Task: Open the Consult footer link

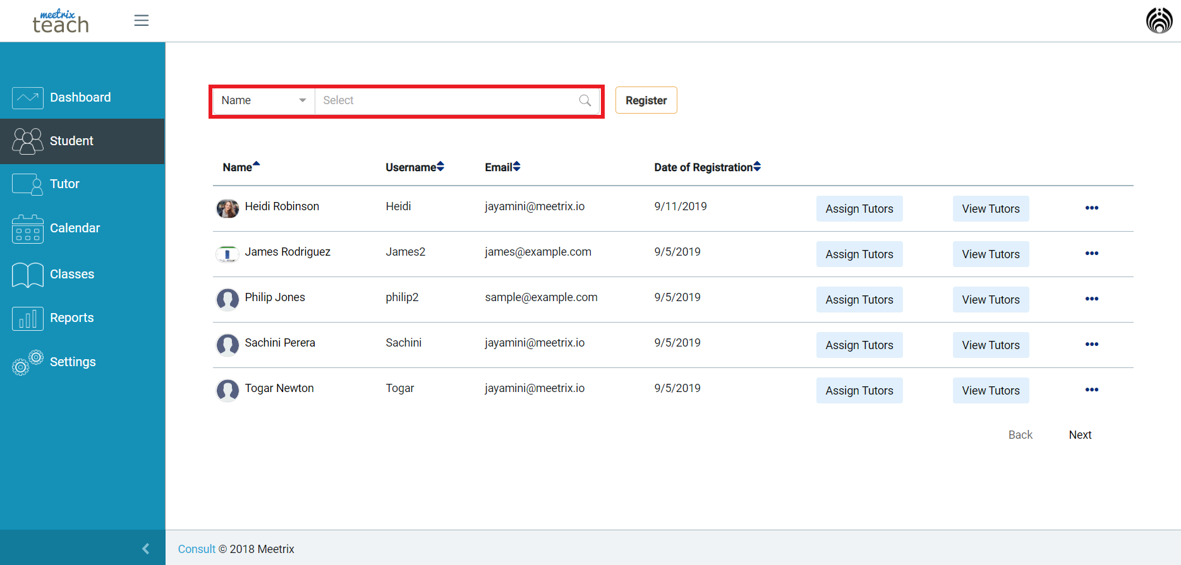Action: pyautogui.click(x=197, y=549)
